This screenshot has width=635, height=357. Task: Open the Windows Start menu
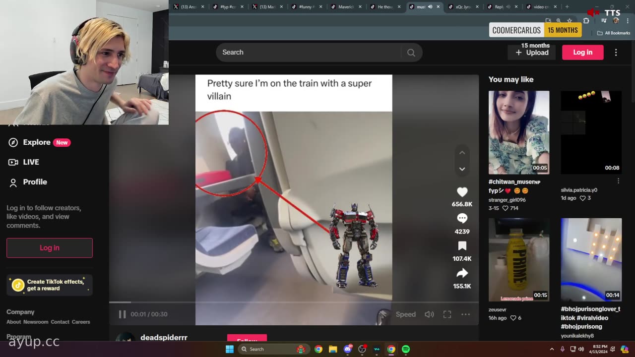[x=229, y=349]
